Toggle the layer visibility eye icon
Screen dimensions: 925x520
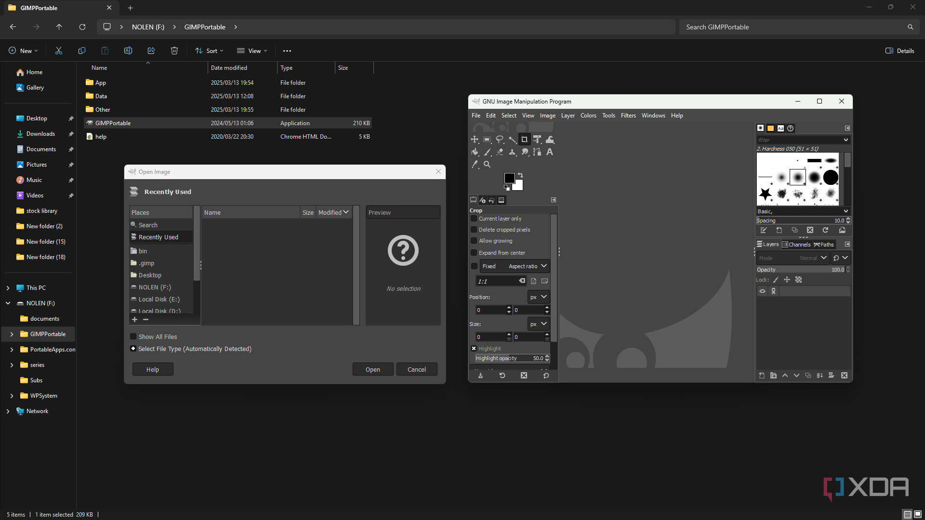click(762, 291)
